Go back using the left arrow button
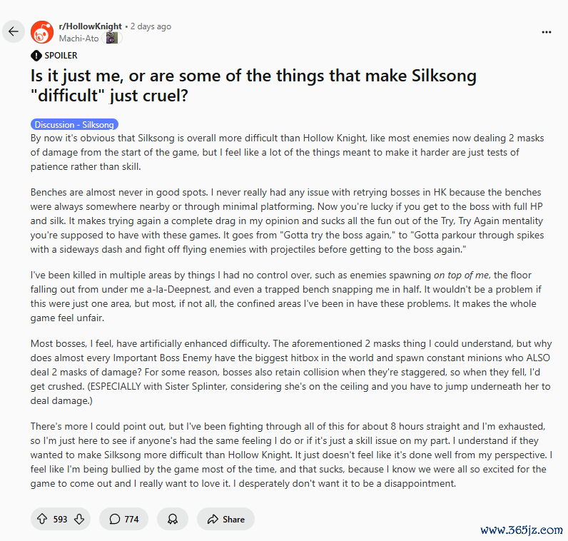 point(14,31)
